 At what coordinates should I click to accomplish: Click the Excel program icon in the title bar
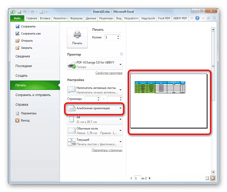pos(12,12)
